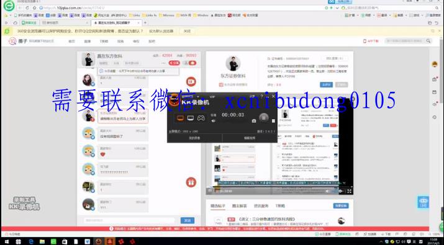Viewport: 444px width, 245px height.
Task: Click the gray button beside follow
Action: coord(342,84)
